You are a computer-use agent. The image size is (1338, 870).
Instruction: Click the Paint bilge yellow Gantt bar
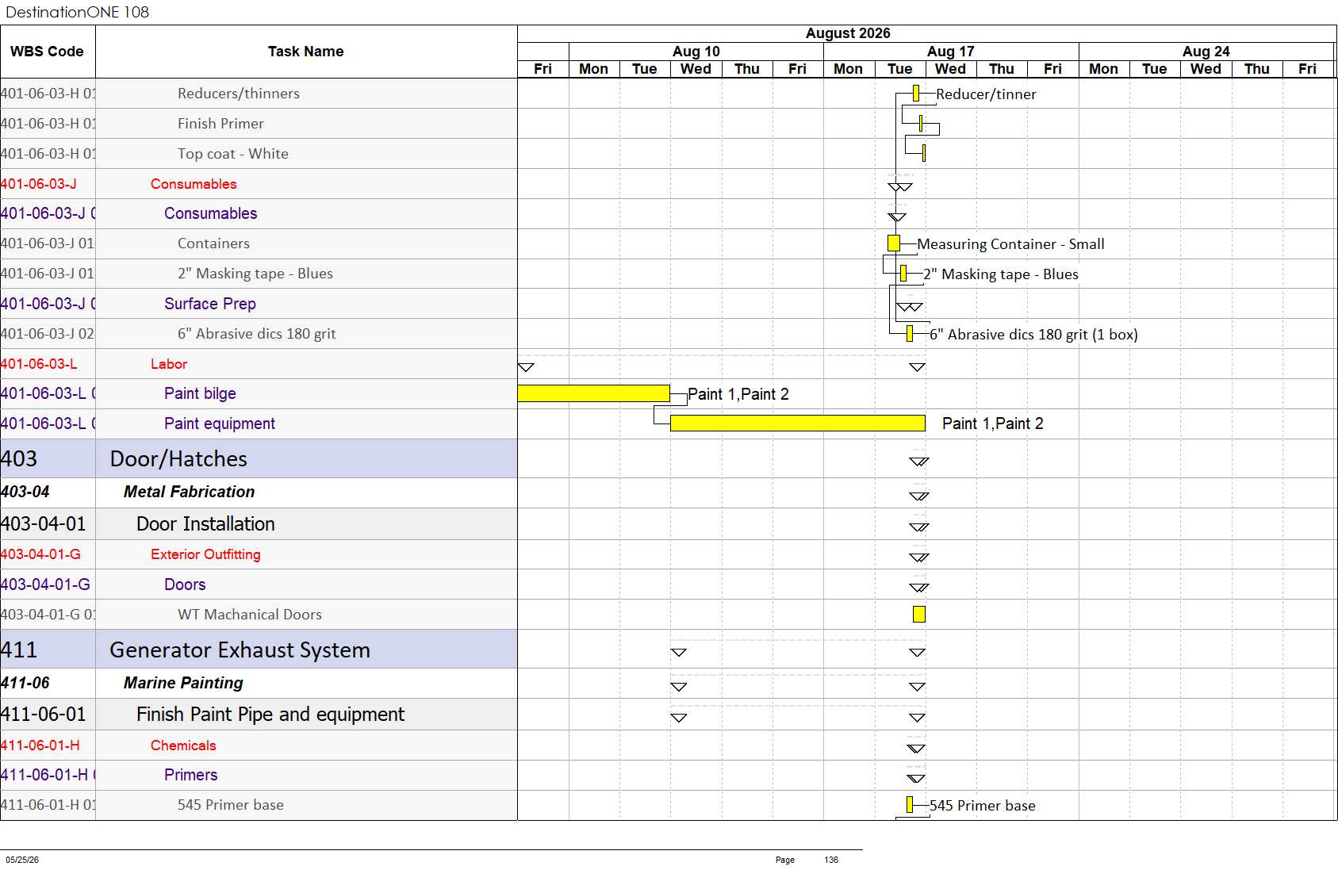(593, 393)
